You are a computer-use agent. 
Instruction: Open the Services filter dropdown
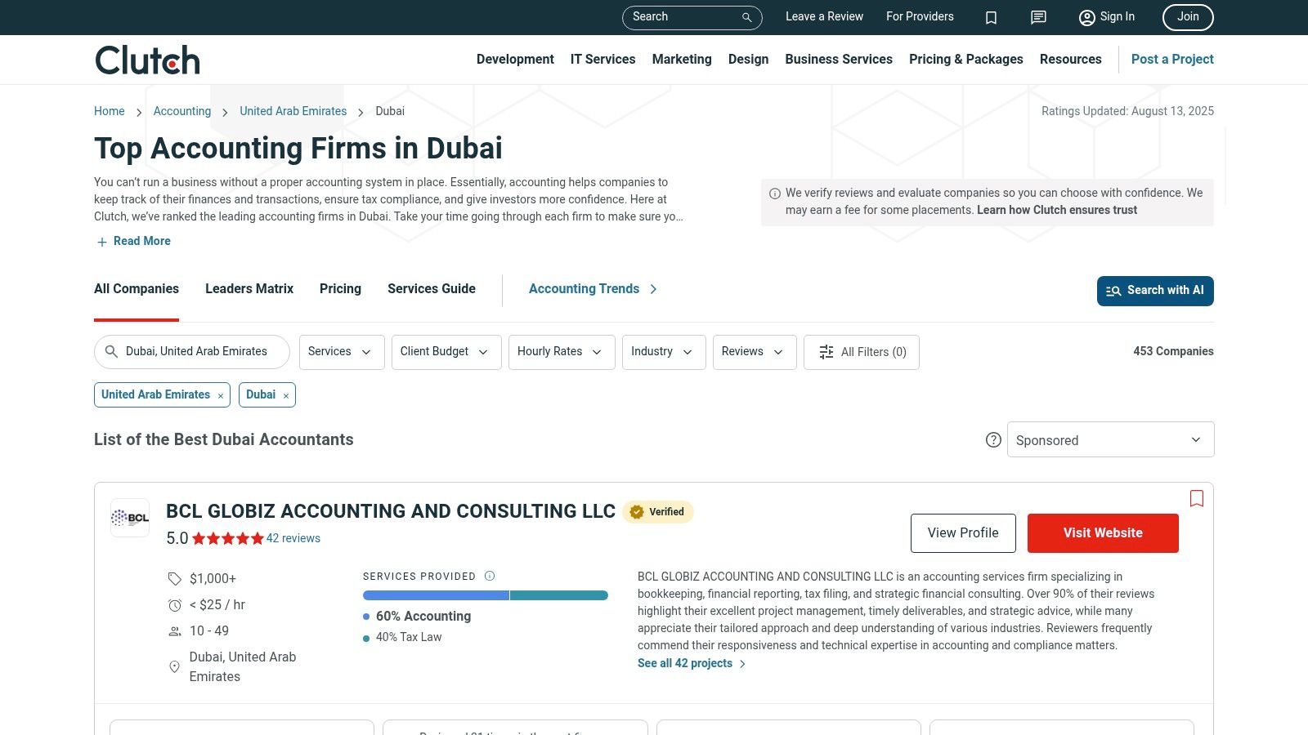point(342,352)
